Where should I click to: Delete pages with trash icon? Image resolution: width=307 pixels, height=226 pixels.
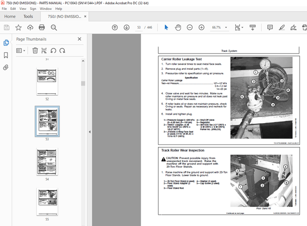tap(35, 50)
